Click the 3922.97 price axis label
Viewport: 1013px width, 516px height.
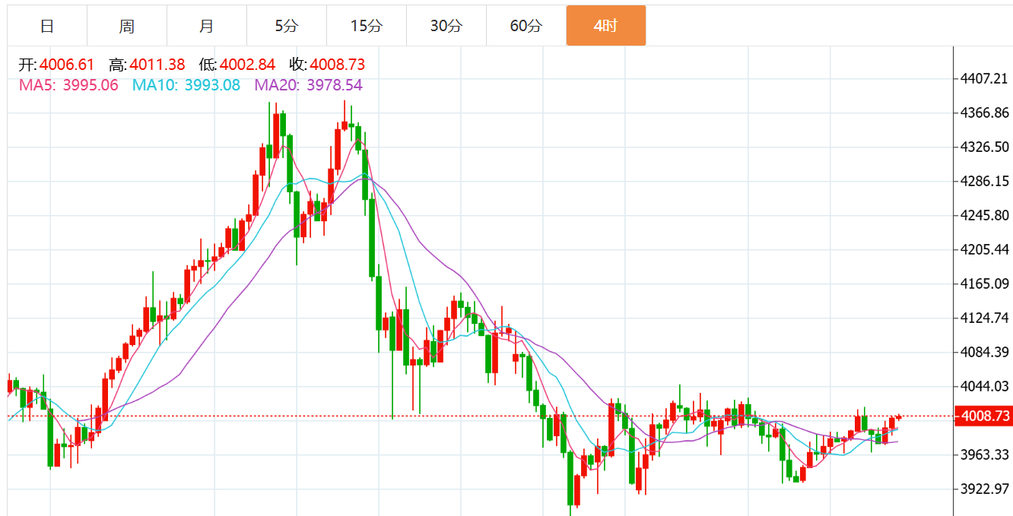[985, 489]
